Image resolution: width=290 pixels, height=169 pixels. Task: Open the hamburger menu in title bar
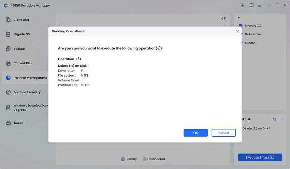pyautogui.click(x=259, y=5)
